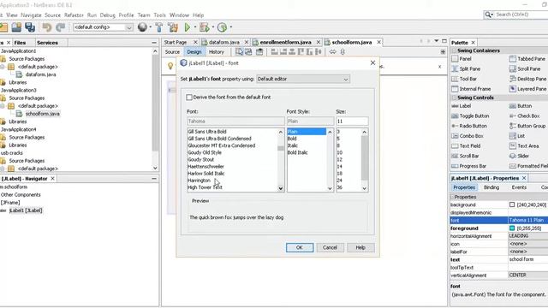Click the font list scrollbar thumb

pos(280,148)
